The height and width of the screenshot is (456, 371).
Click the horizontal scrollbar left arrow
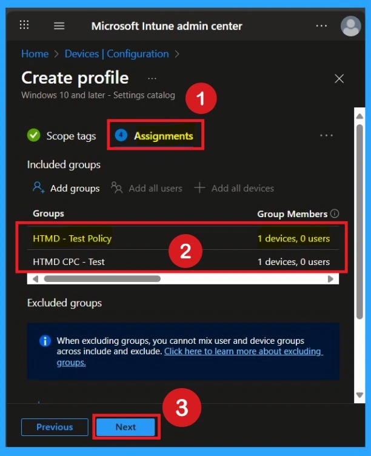coord(36,279)
